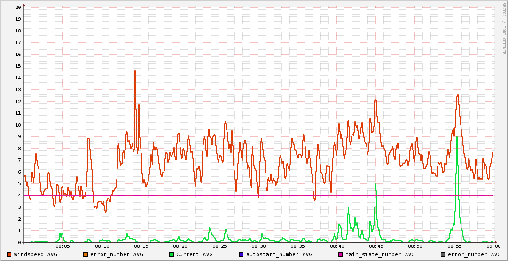508x261 pixels.
Task: Select the blue autostart_number legend swatch
Action: coord(242,254)
